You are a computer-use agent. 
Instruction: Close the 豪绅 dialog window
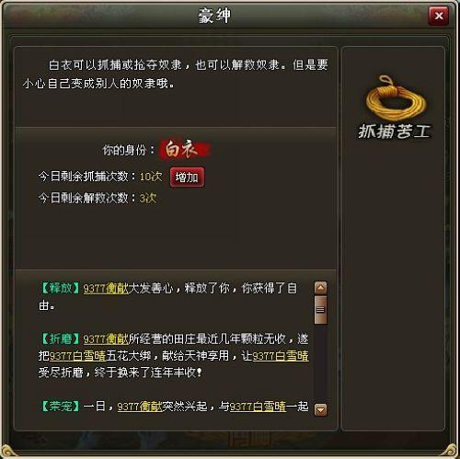pos(439,16)
